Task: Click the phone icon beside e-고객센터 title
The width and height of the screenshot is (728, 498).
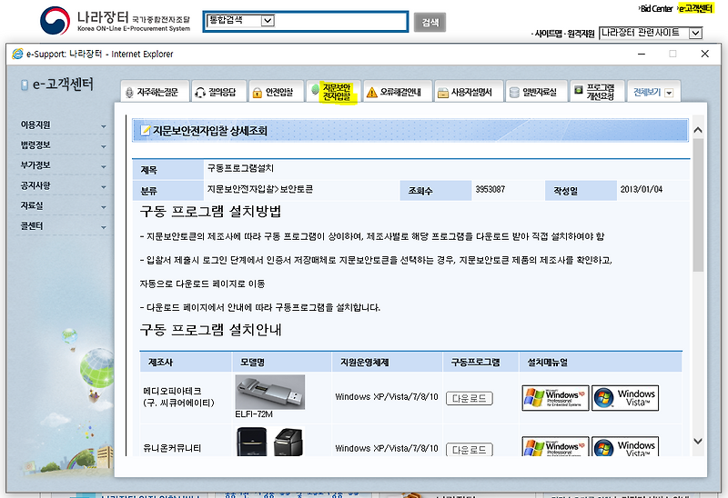Action: pyautogui.click(x=25, y=85)
